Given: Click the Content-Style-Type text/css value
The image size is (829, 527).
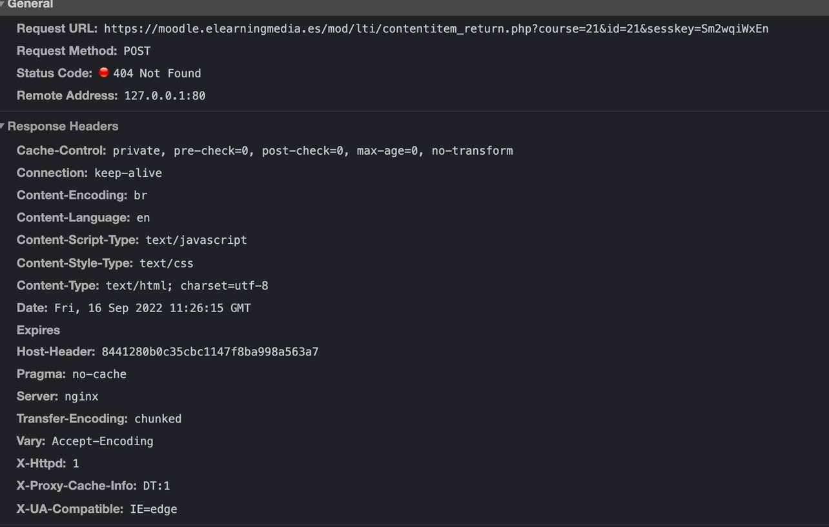Looking at the screenshot, I should (x=167, y=263).
